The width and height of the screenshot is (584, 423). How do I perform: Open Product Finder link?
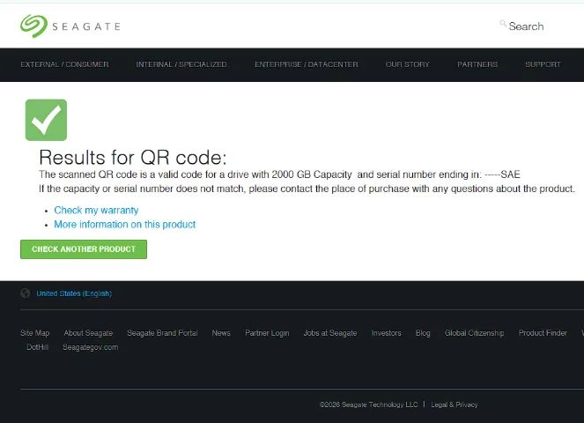click(x=543, y=333)
